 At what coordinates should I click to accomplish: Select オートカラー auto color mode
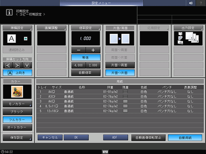(18, 127)
